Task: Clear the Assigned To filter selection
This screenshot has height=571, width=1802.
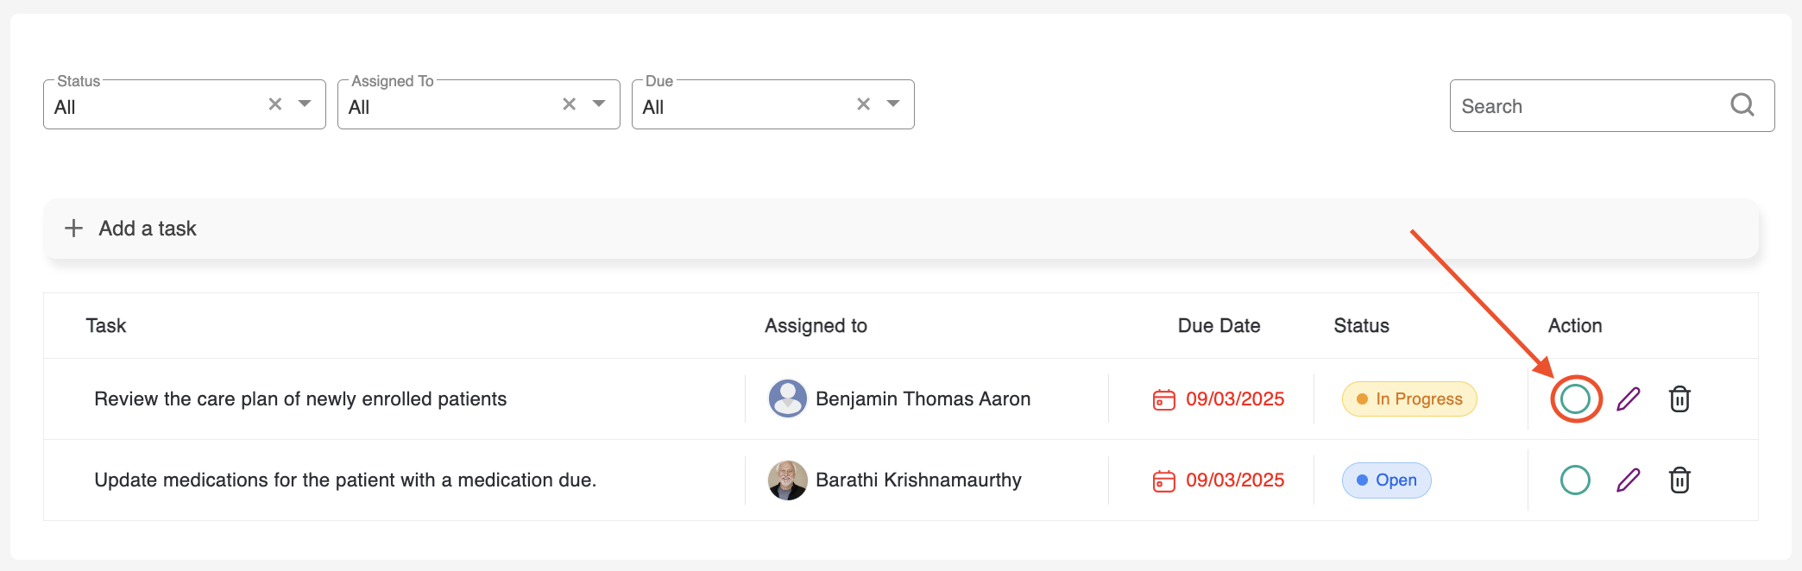Action: tap(570, 104)
